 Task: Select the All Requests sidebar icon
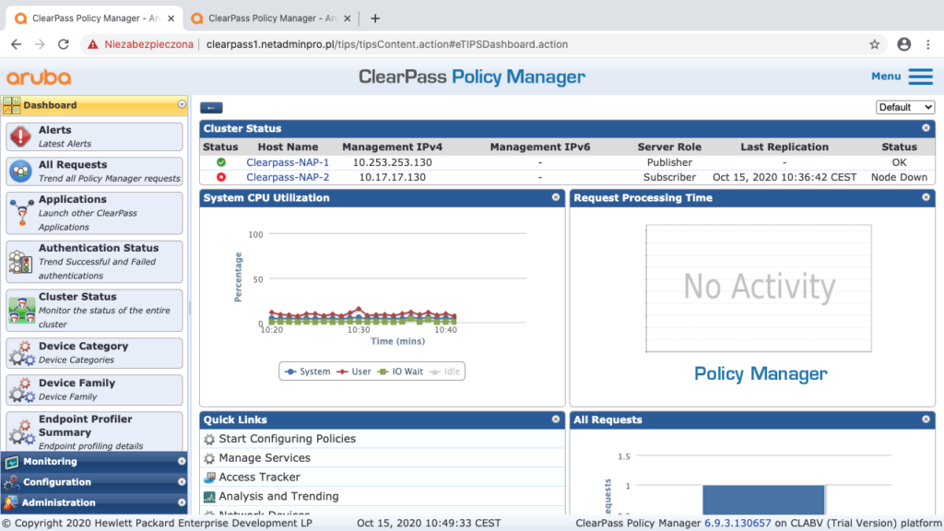click(20, 171)
